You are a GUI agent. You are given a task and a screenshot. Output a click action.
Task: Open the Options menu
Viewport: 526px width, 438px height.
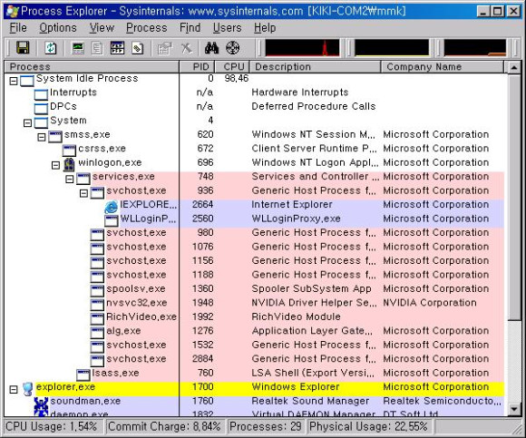58,28
